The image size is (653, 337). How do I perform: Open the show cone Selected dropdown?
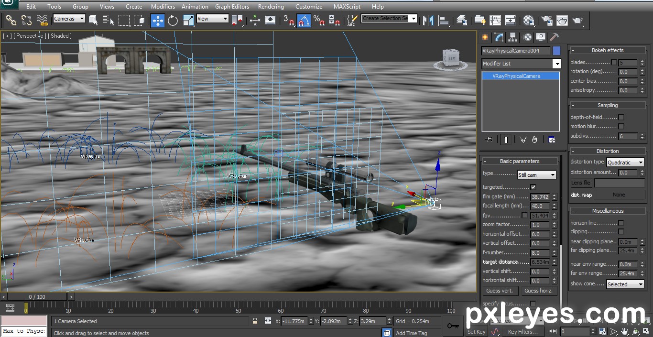coord(625,284)
